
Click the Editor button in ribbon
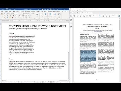pyautogui.click(x=55, y=15)
